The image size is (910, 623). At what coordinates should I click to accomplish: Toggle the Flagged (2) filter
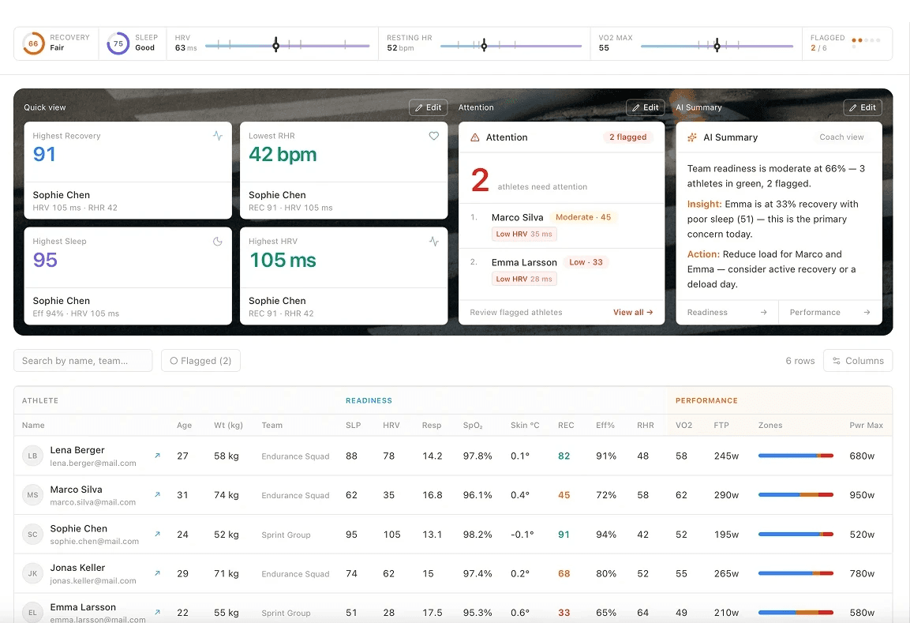click(200, 361)
